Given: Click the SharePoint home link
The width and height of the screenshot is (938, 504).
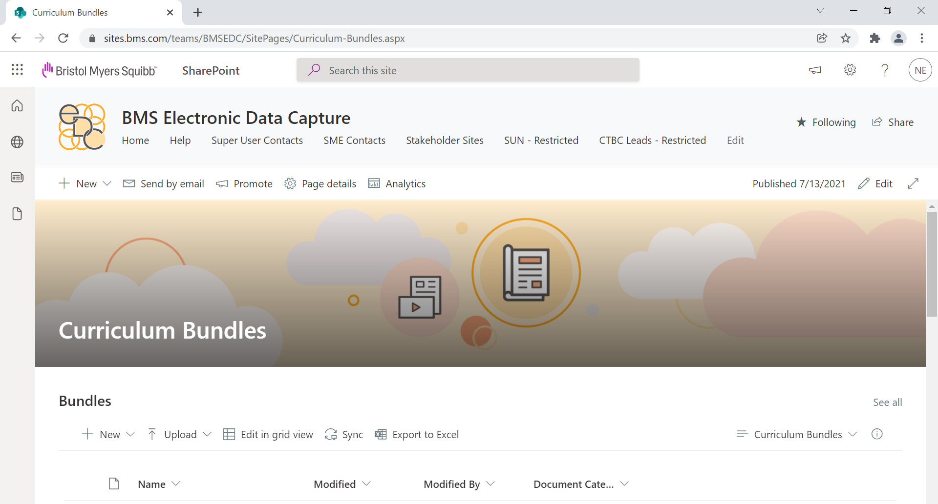Looking at the screenshot, I should click(211, 70).
